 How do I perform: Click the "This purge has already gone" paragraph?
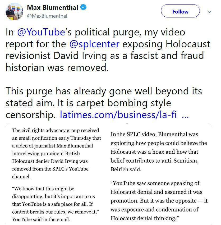pyautogui.click(x=104, y=91)
